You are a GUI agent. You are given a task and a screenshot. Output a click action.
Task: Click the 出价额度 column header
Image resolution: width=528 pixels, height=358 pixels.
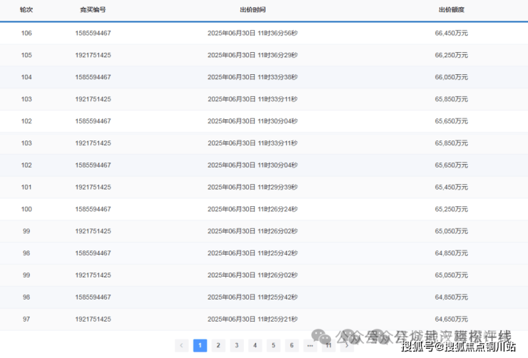tap(451, 11)
